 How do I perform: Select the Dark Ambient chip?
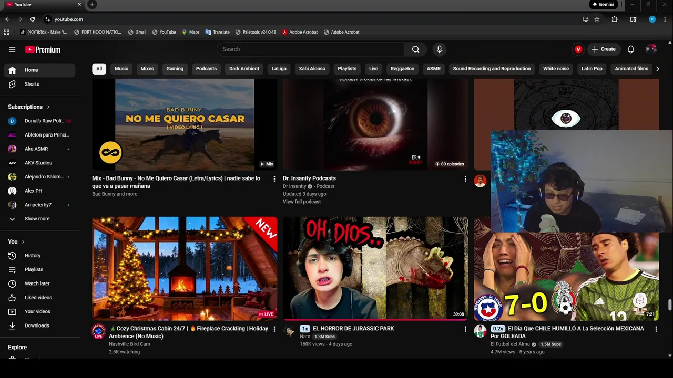244,69
